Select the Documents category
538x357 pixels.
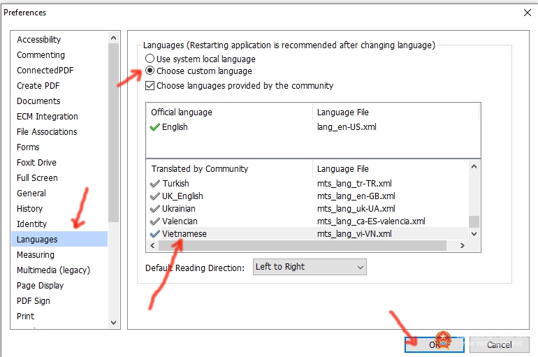pos(38,101)
